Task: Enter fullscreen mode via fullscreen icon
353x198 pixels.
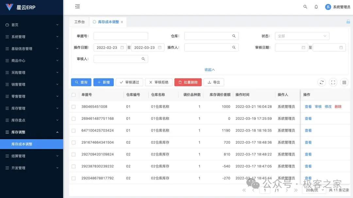Action: pos(333,82)
